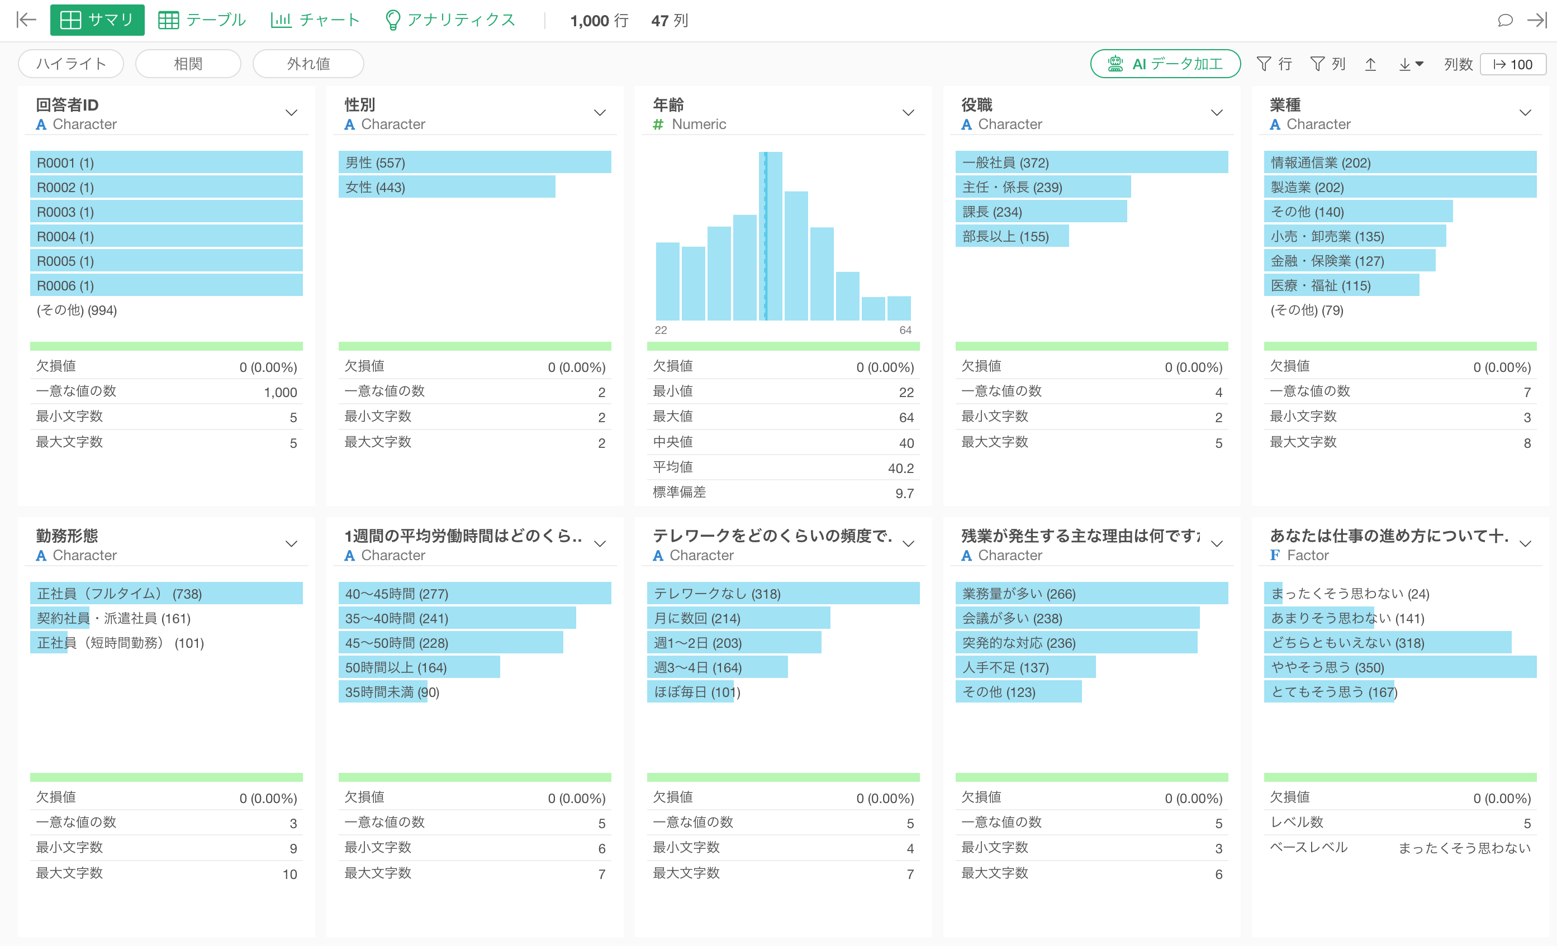Click the Character type icon for 役職
Viewport: 1557px width, 946px height.
966,125
